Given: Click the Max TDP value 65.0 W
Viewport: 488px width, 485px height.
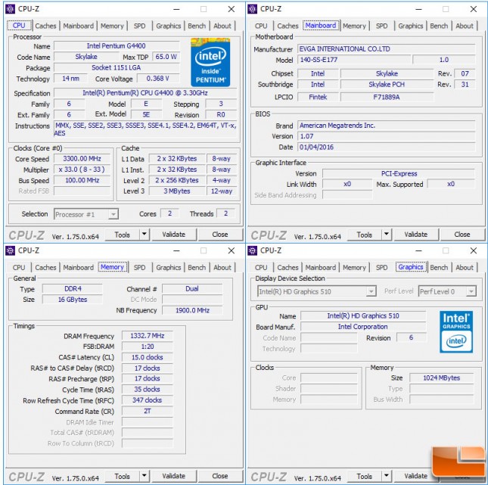Looking at the screenshot, I should pyautogui.click(x=166, y=57).
